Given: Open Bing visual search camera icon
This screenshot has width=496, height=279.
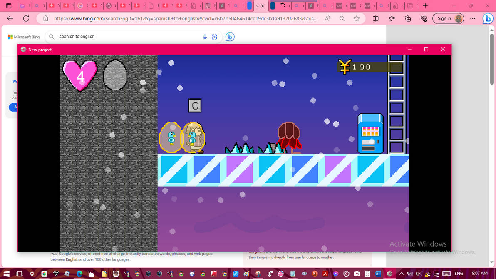Looking at the screenshot, I should (x=214, y=37).
